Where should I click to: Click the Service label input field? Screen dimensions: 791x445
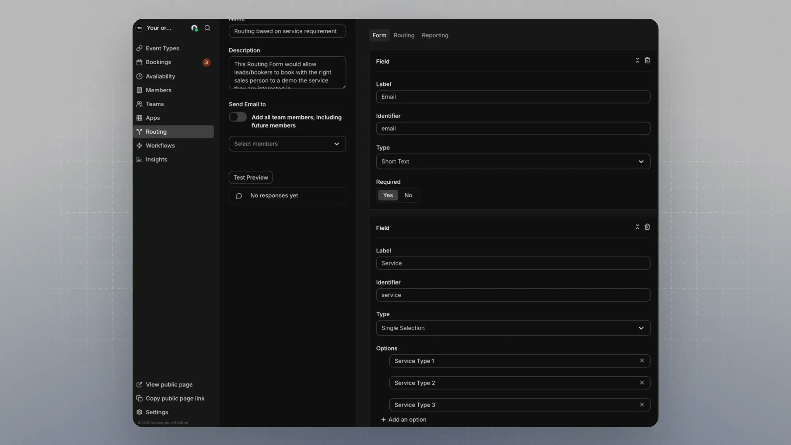(513, 263)
